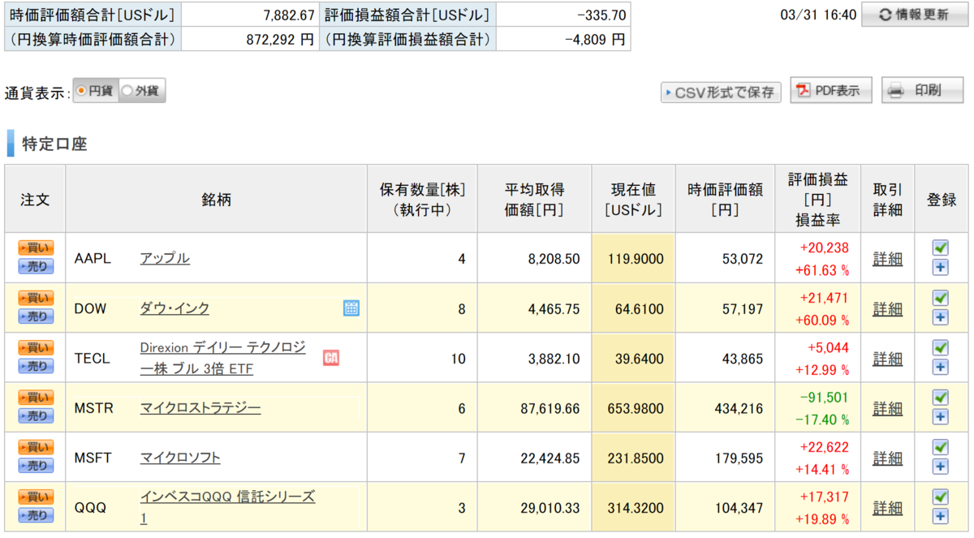Save as CSV with CSV形式で保存 button
This screenshot has height=538, width=974.
click(721, 93)
